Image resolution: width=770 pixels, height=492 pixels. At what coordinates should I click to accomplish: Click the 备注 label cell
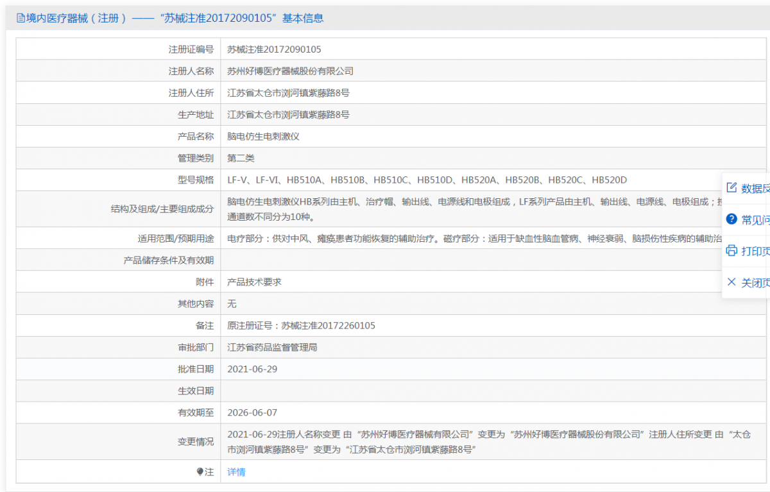(x=119, y=326)
